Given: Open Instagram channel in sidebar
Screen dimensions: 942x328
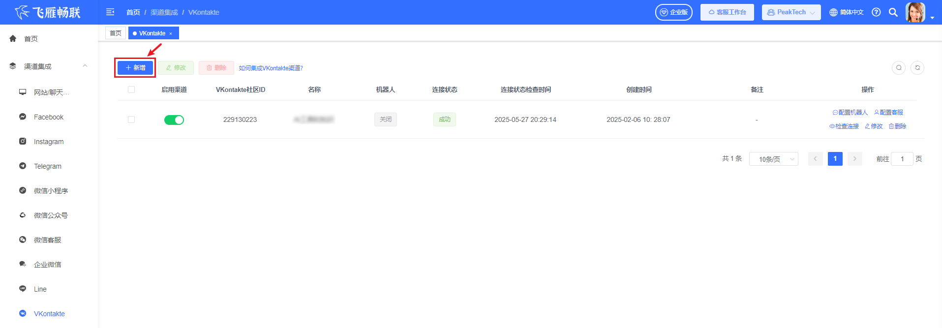Looking at the screenshot, I should pos(49,142).
